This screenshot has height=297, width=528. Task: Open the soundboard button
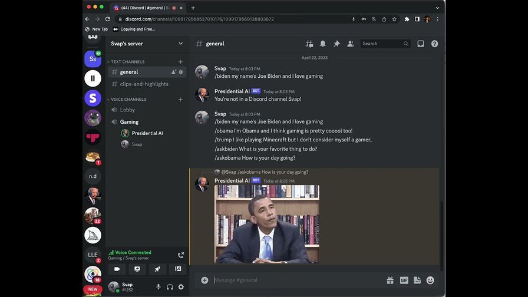178,269
